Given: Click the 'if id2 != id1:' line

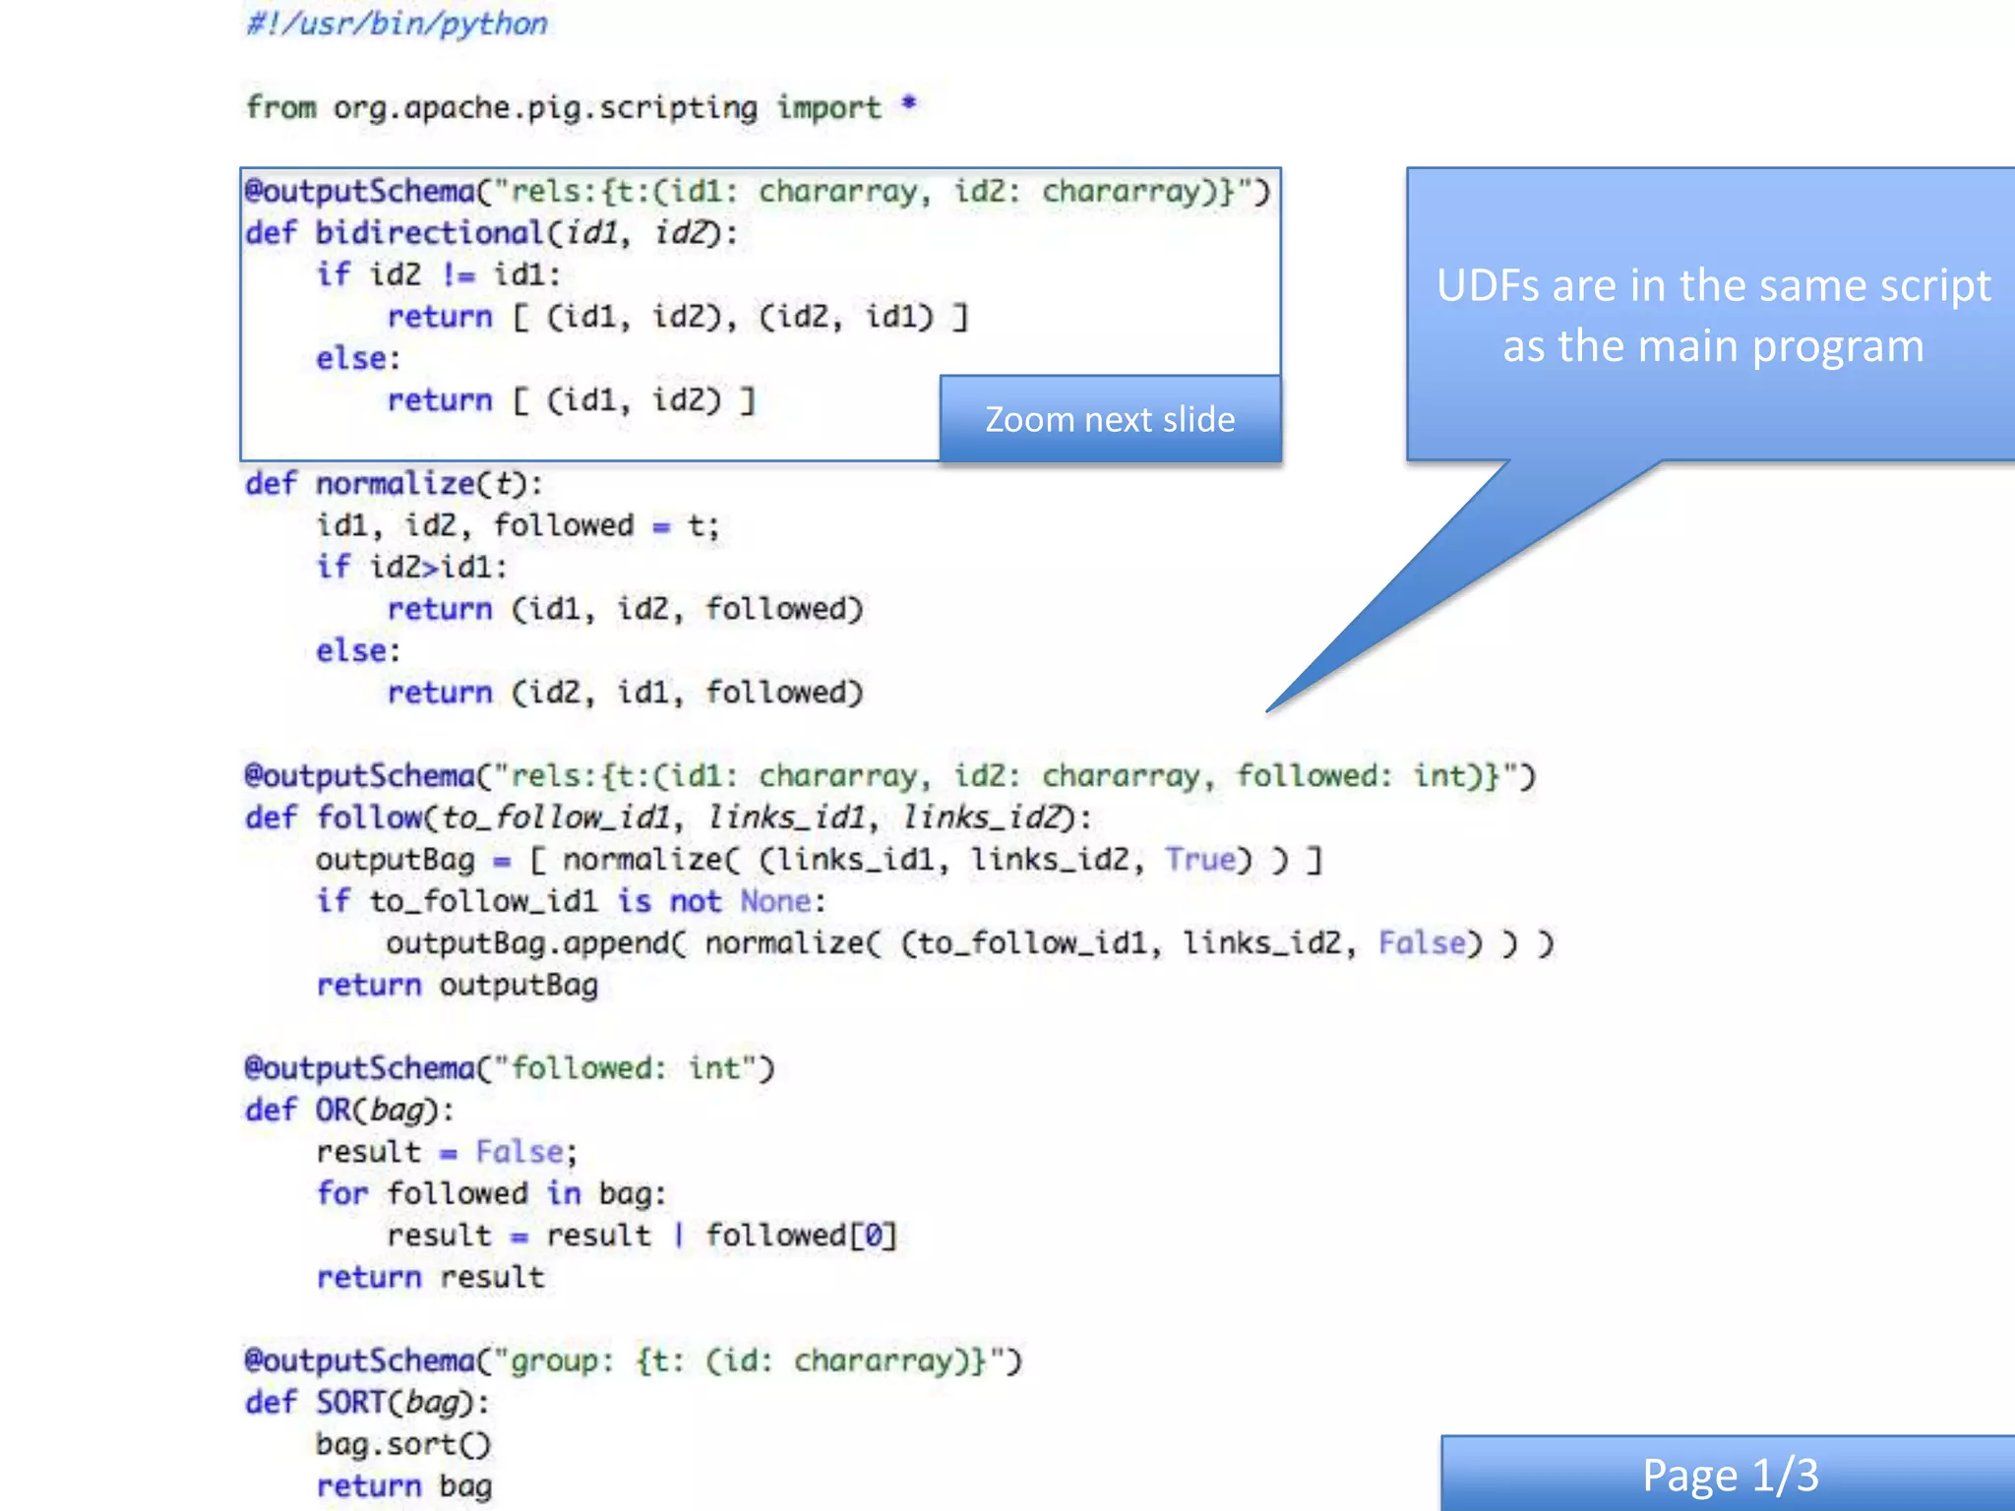Looking at the screenshot, I should coord(438,274).
